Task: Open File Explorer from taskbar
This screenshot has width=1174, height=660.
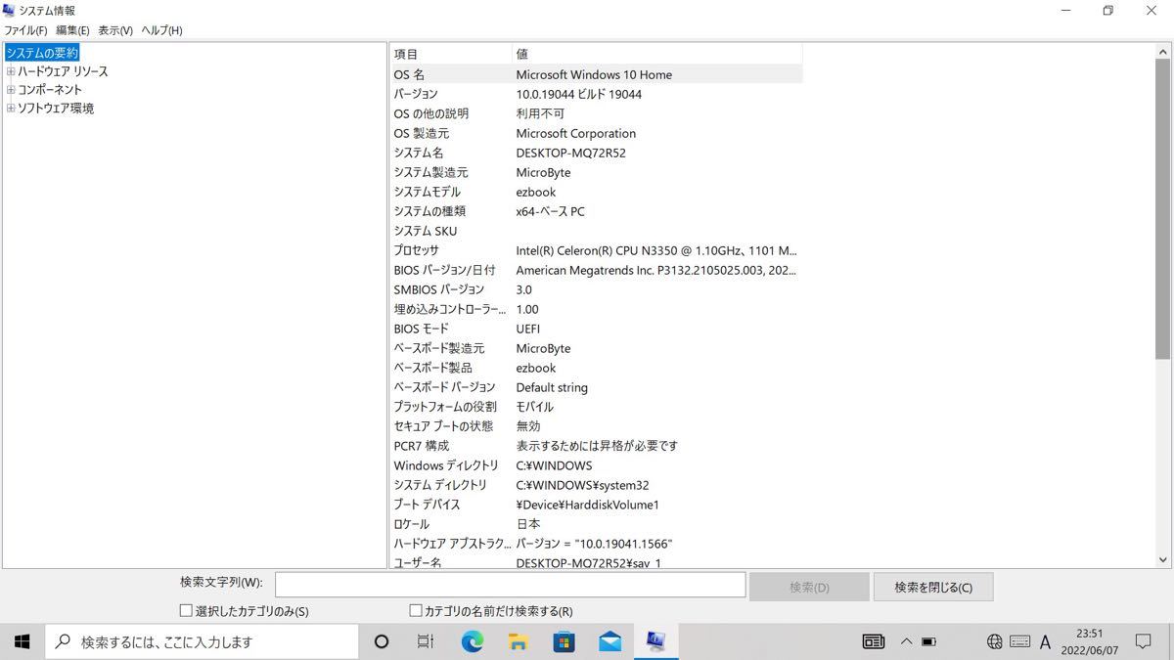Action: pyautogui.click(x=519, y=641)
